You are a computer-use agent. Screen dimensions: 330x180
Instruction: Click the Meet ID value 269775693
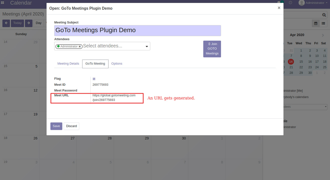pyautogui.click(x=100, y=85)
